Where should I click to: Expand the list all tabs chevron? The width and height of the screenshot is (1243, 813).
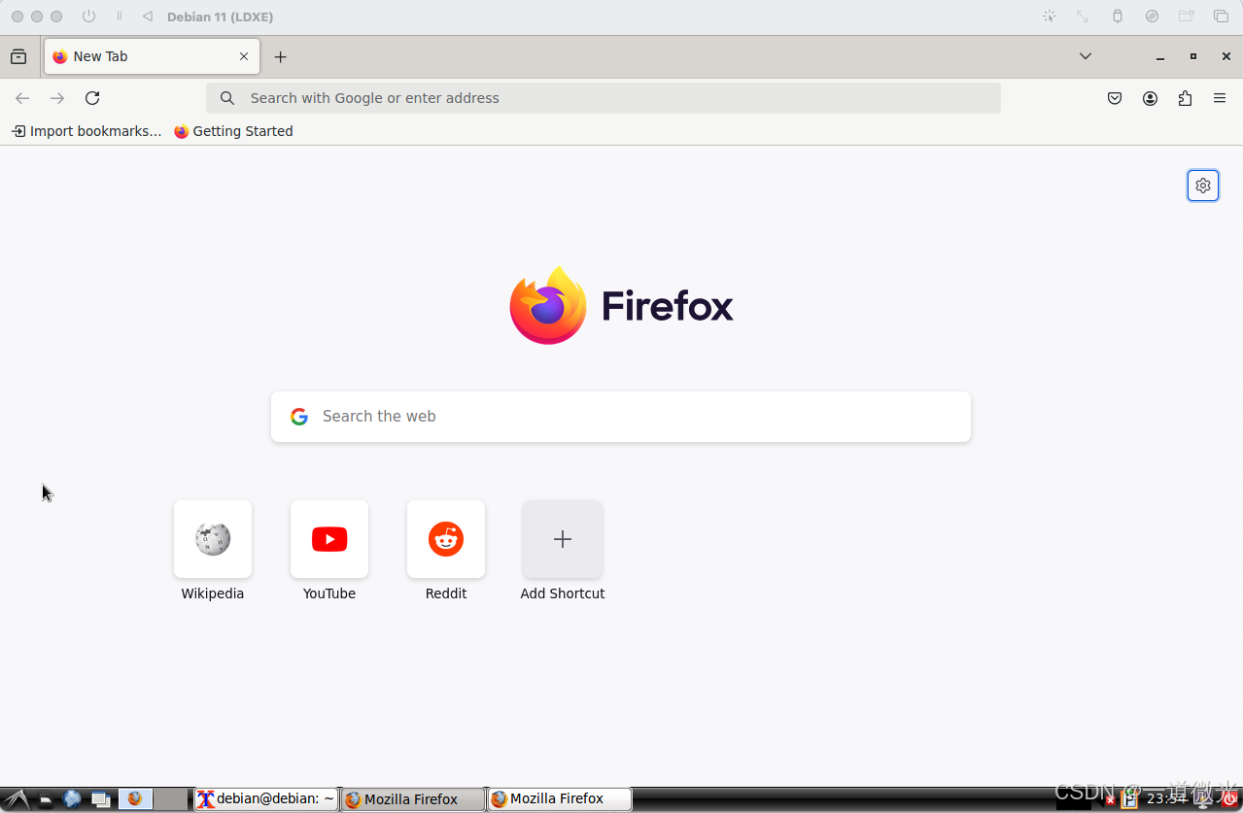tap(1086, 56)
